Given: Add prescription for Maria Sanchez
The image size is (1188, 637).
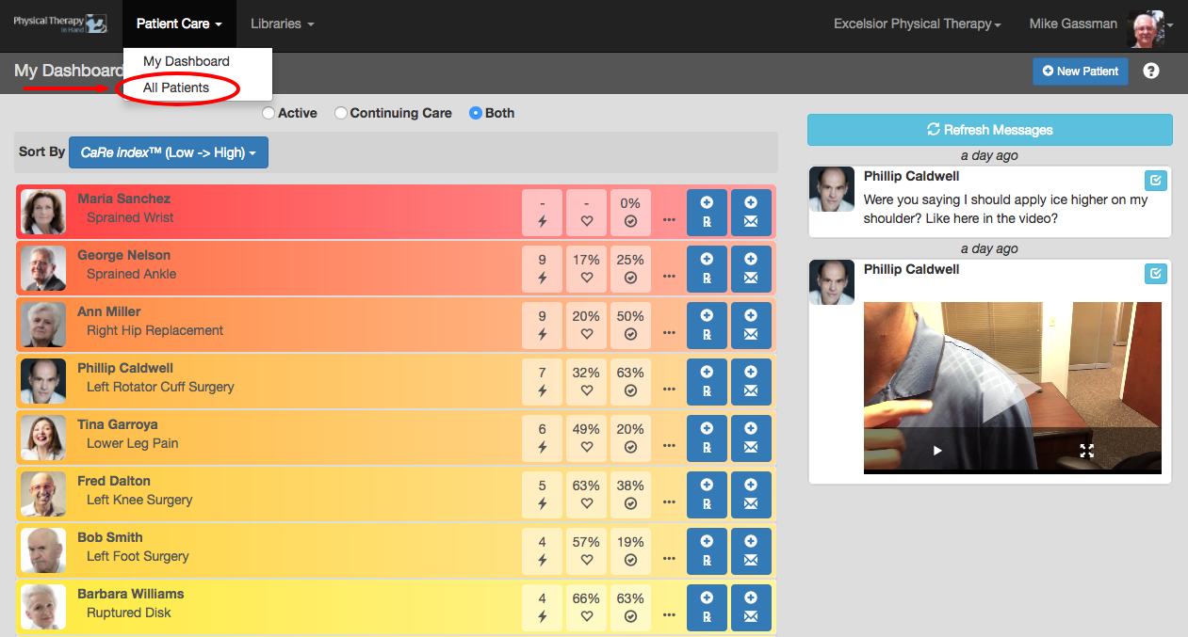Looking at the screenshot, I should coord(707,212).
